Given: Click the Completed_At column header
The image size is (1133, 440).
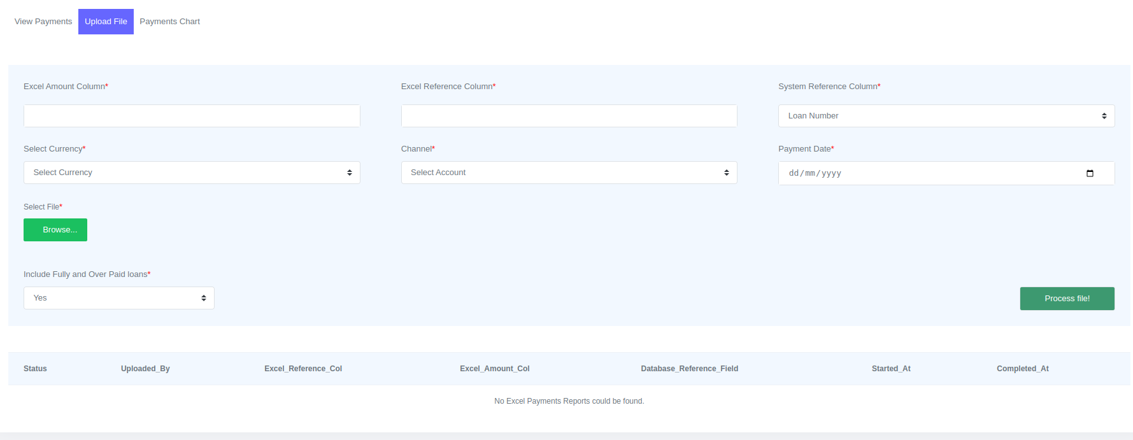Looking at the screenshot, I should (x=1022, y=369).
